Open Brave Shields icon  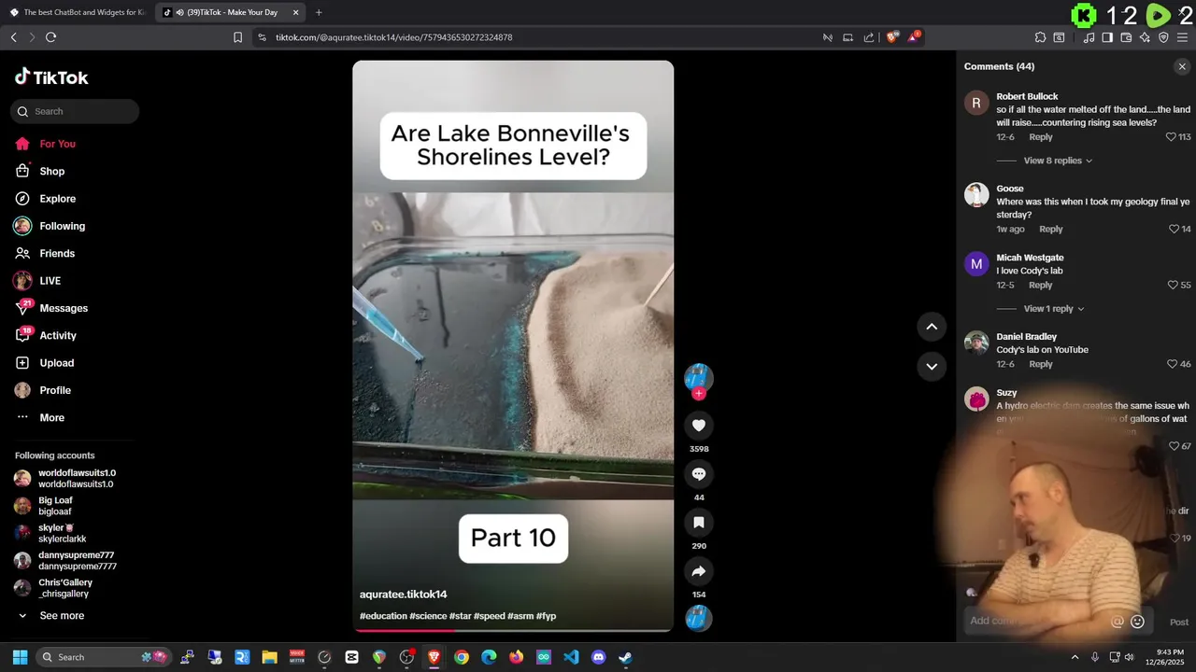[x=892, y=37]
